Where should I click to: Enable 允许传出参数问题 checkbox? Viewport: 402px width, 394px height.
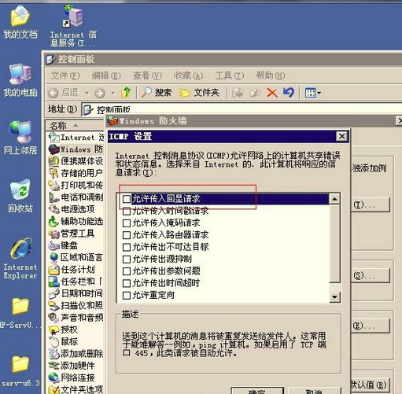tap(127, 271)
